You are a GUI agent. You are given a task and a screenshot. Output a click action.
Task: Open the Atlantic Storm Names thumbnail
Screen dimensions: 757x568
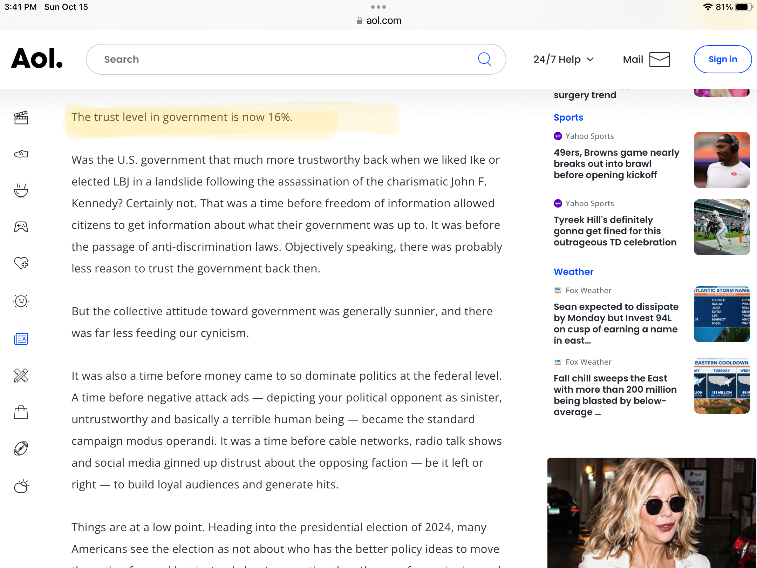pyautogui.click(x=722, y=314)
